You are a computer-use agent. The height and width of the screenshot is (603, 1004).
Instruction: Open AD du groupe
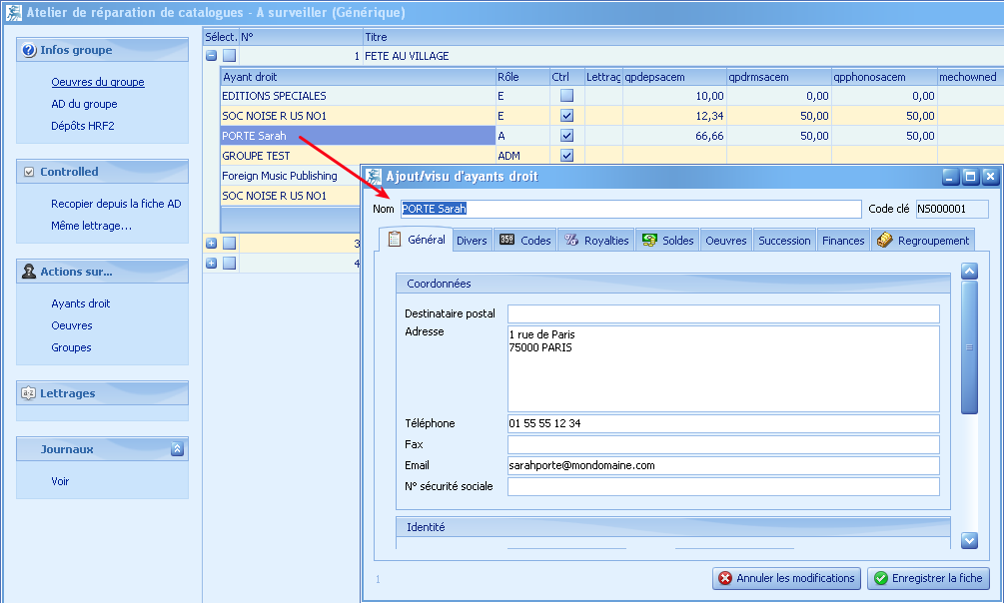(84, 104)
